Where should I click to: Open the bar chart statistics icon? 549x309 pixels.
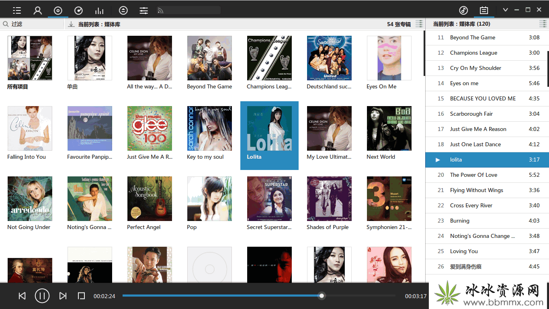click(99, 10)
